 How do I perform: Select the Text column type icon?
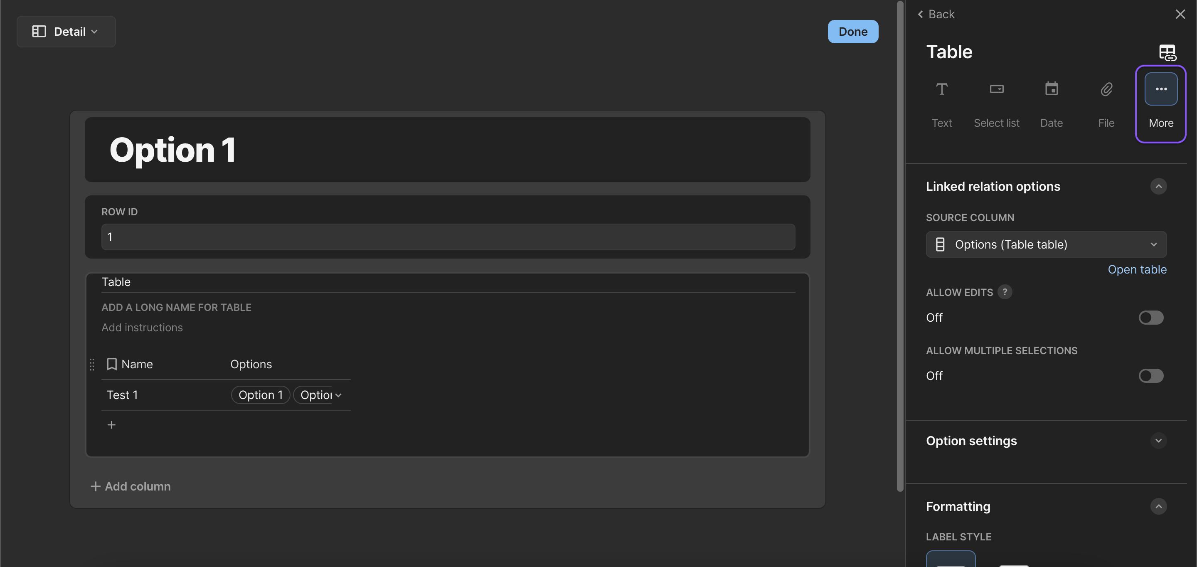coord(941,89)
